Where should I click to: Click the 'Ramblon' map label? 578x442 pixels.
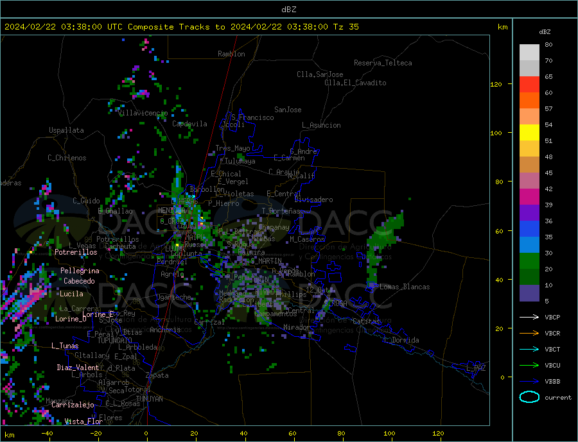231,54
